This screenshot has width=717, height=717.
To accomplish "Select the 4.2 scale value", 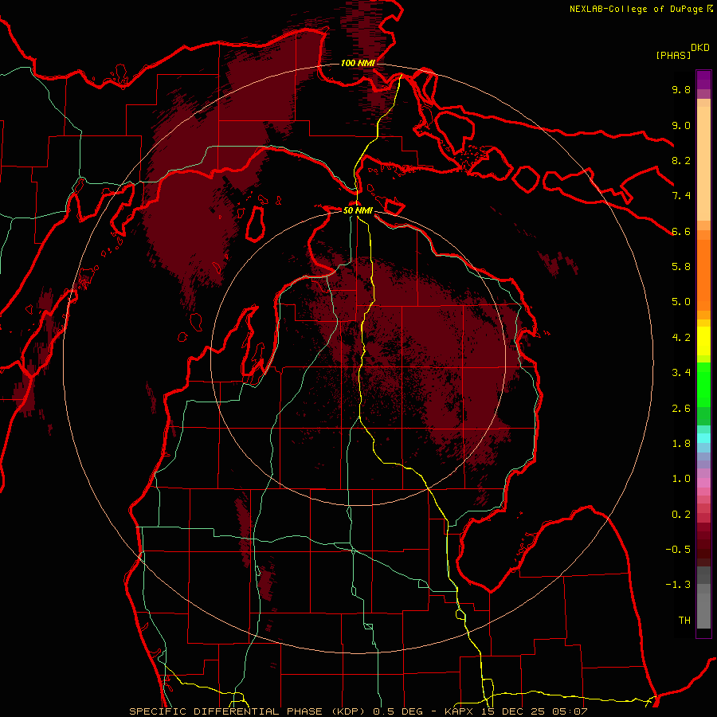I will 681,338.
